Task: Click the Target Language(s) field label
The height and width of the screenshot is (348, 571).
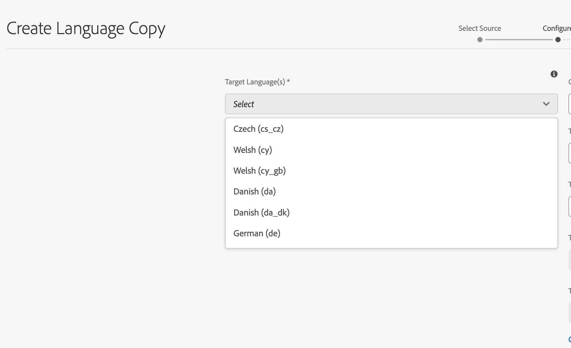Action: click(x=255, y=82)
